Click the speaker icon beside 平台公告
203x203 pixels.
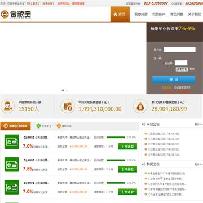143,125
